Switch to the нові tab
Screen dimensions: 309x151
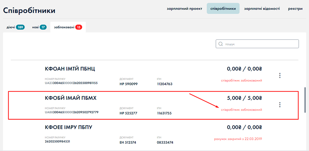tap(35, 27)
